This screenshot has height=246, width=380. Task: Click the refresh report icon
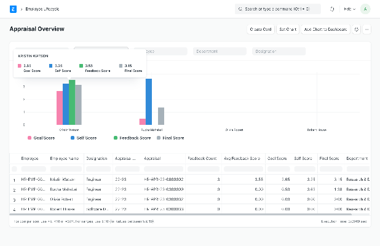coord(357,29)
